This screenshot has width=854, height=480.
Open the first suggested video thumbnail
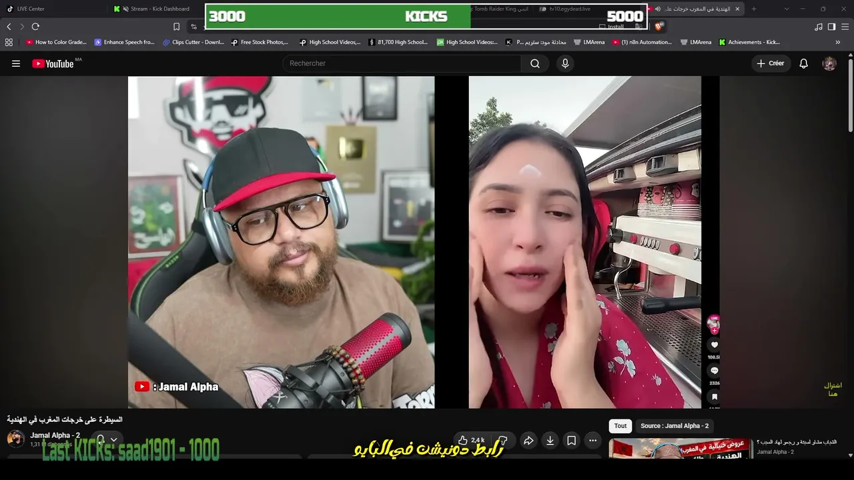point(681,449)
